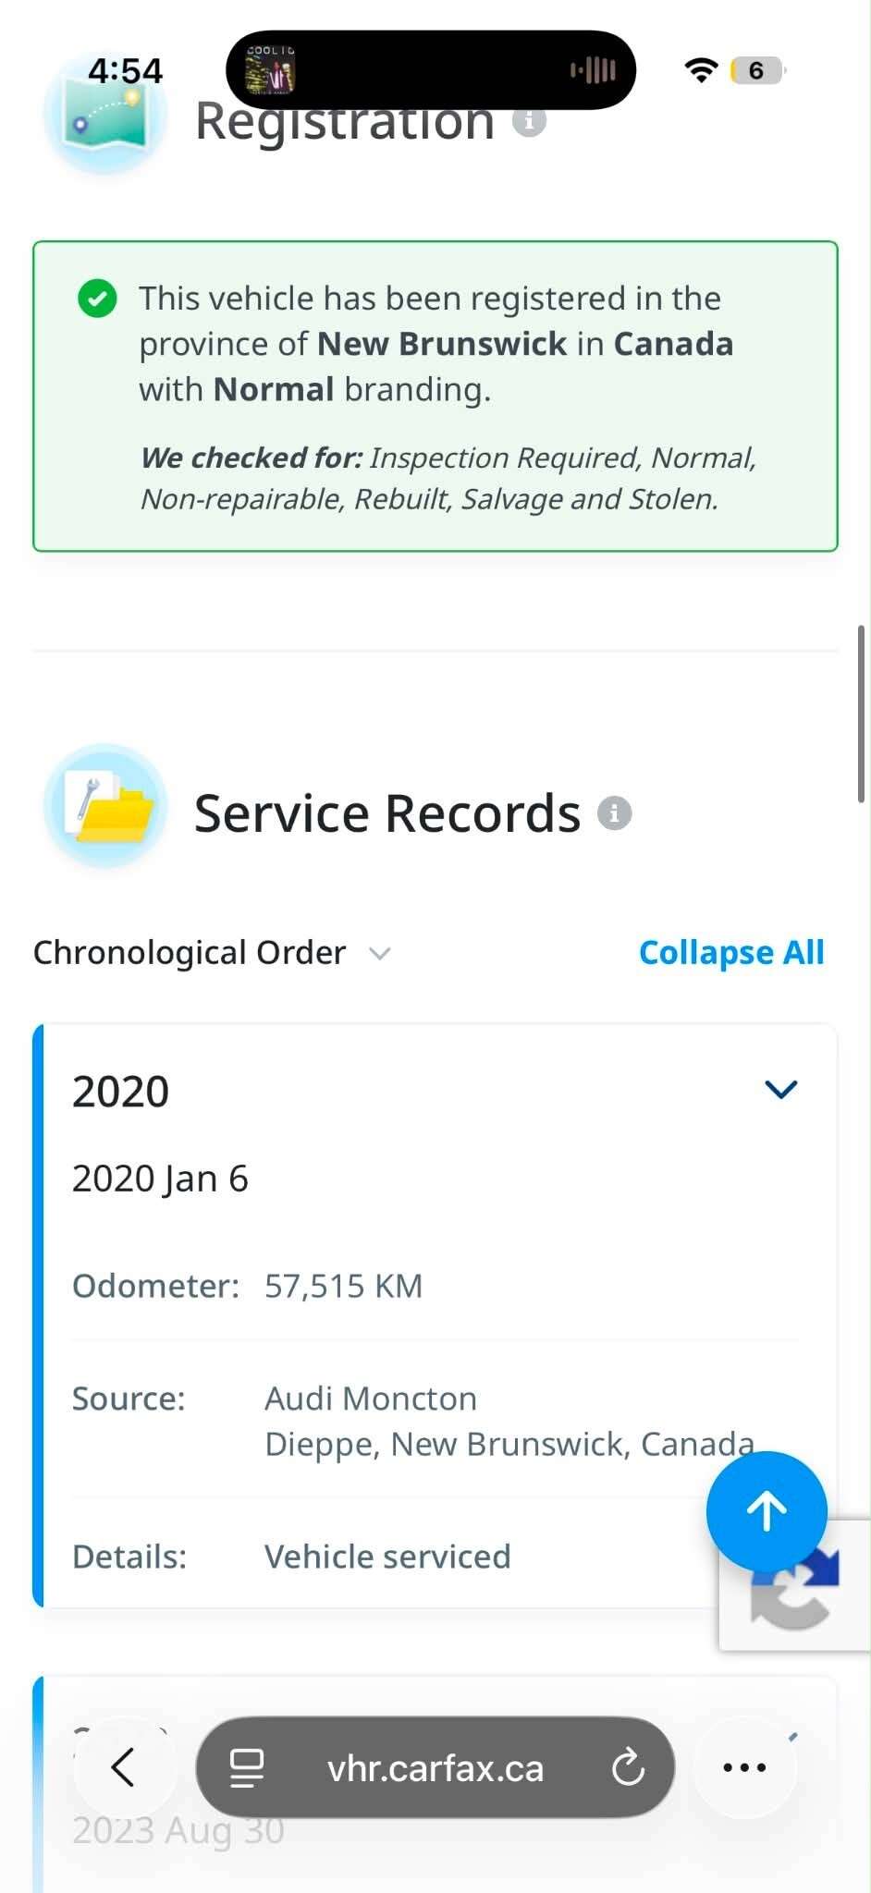Viewport: 871px width, 1893px height.
Task: Open the Chronological Order sort dropdown
Action: pyautogui.click(x=213, y=952)
